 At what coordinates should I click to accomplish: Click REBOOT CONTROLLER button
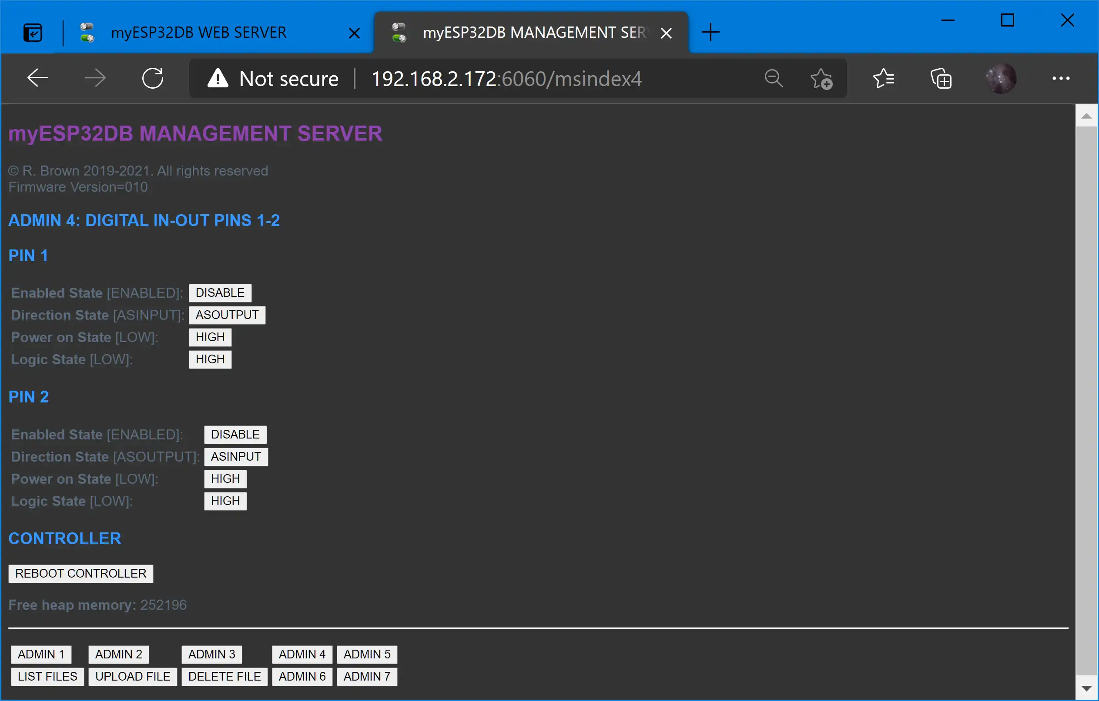[80, 574]
